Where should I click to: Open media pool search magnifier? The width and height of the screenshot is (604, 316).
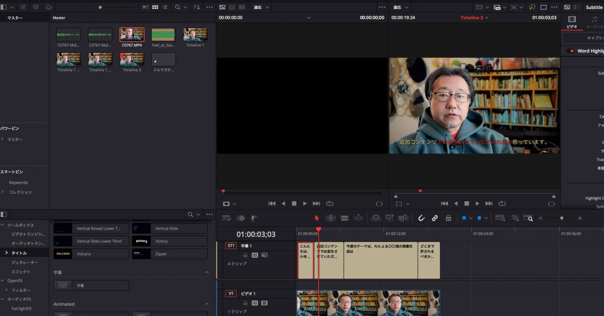pyautogui.click(x=178, y=8)
